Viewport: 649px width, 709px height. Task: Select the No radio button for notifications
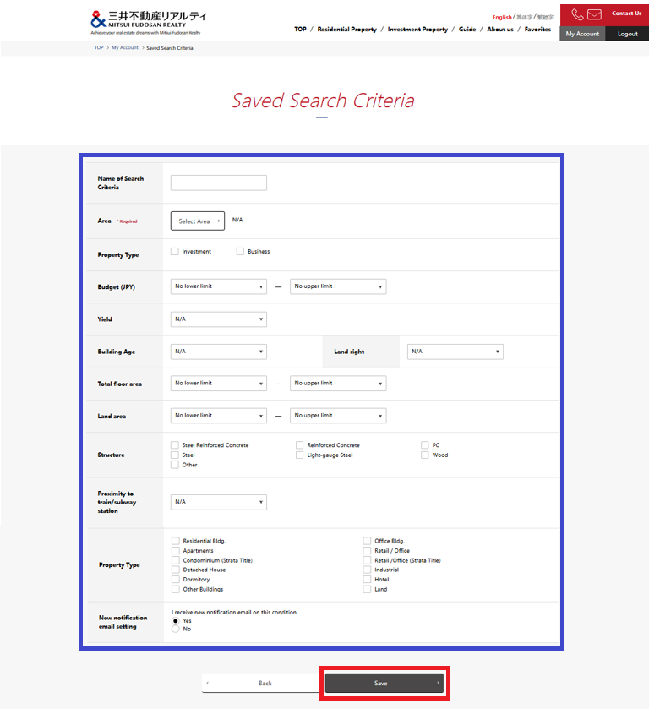tap(175, 629)
